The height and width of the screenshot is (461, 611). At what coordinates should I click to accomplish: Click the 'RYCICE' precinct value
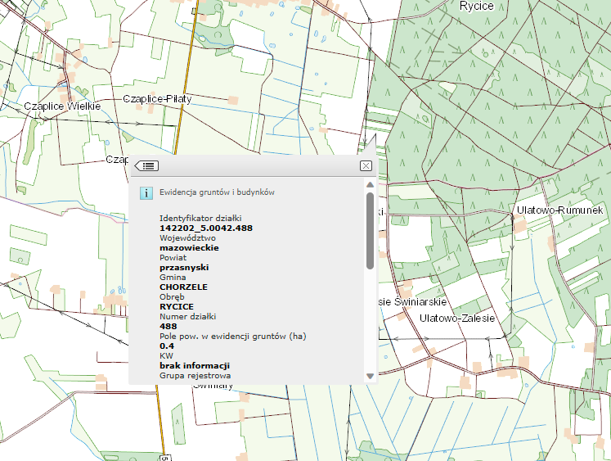[x=176, y=306]
